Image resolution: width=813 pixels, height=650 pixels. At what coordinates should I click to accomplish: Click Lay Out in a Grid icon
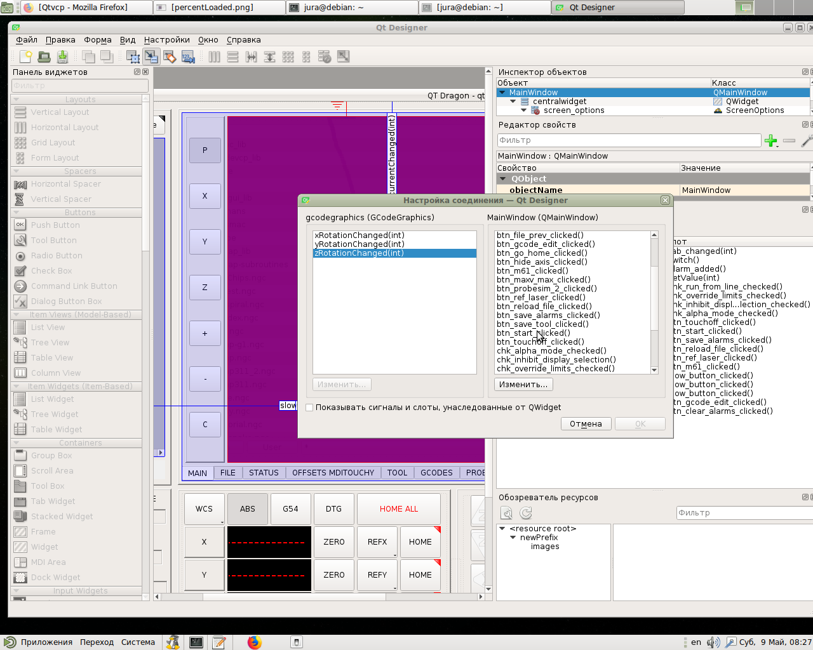[x=288, y=56]
